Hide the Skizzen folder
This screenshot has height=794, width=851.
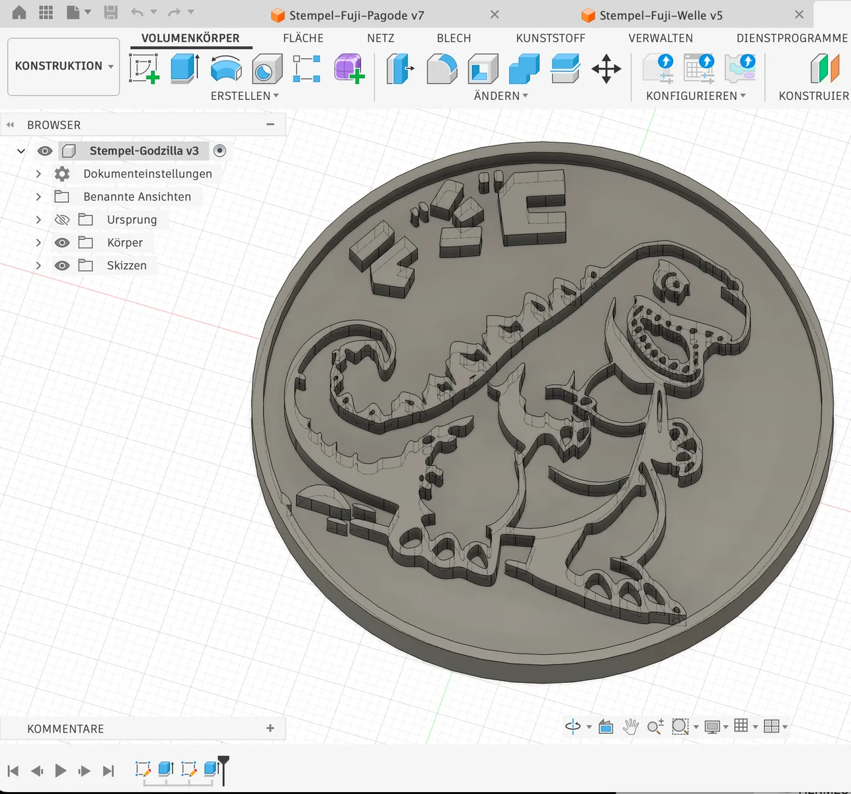click(62, 265)
